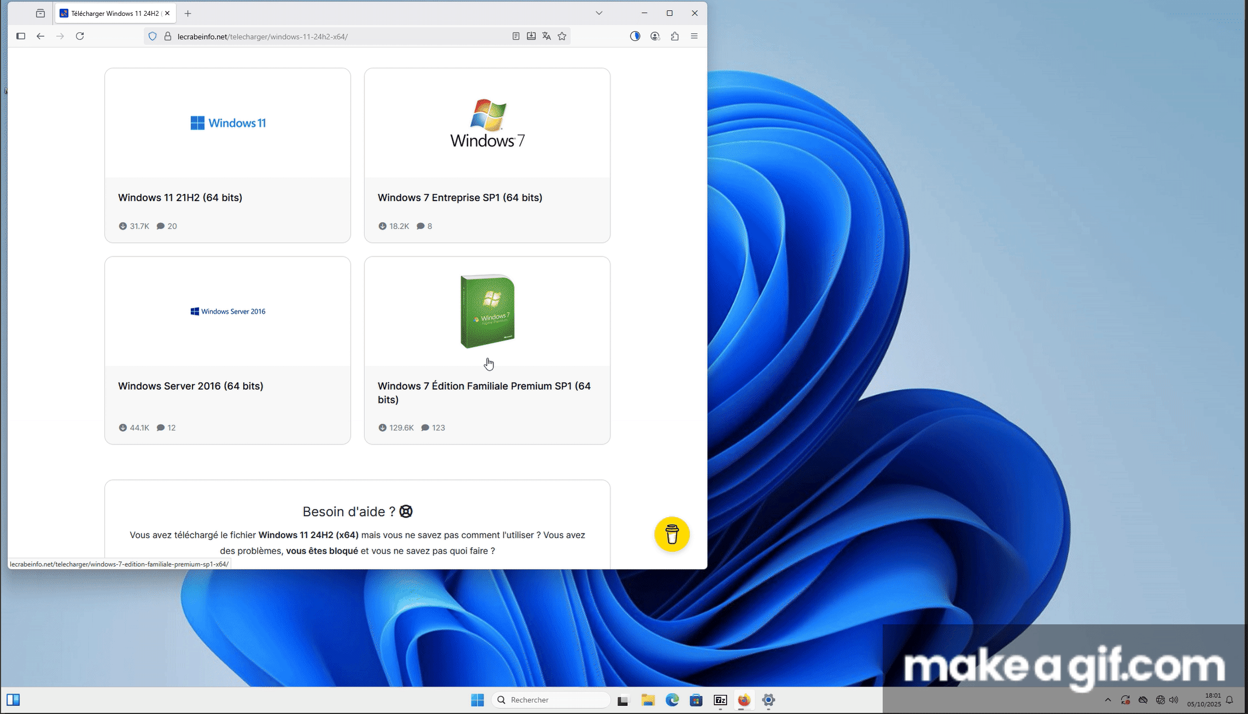Show hidden system tray icons chevron
1248x714 pixels.
coord(1108,700)
